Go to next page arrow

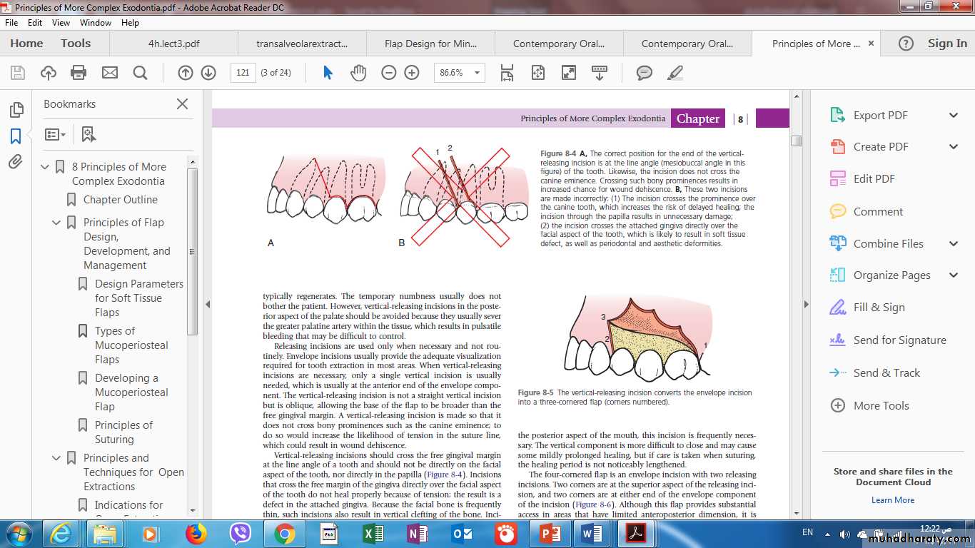(208, 73)
